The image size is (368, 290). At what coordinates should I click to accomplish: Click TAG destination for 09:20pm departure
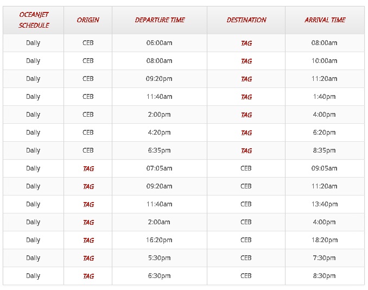tap(246, 79)
